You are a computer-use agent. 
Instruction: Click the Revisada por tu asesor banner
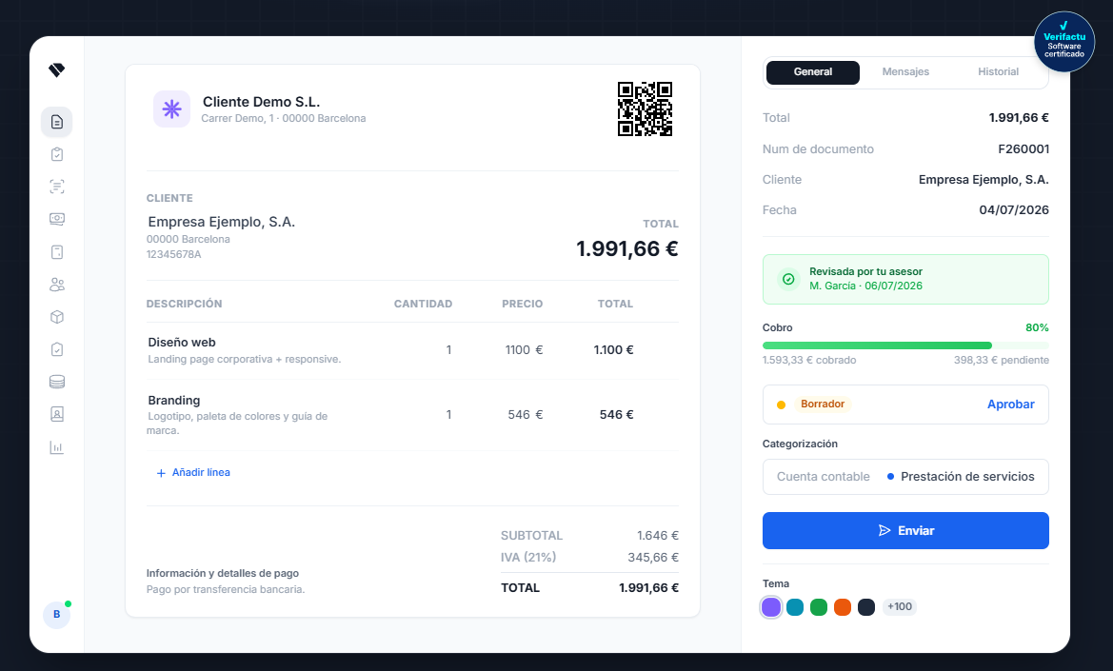905,279
